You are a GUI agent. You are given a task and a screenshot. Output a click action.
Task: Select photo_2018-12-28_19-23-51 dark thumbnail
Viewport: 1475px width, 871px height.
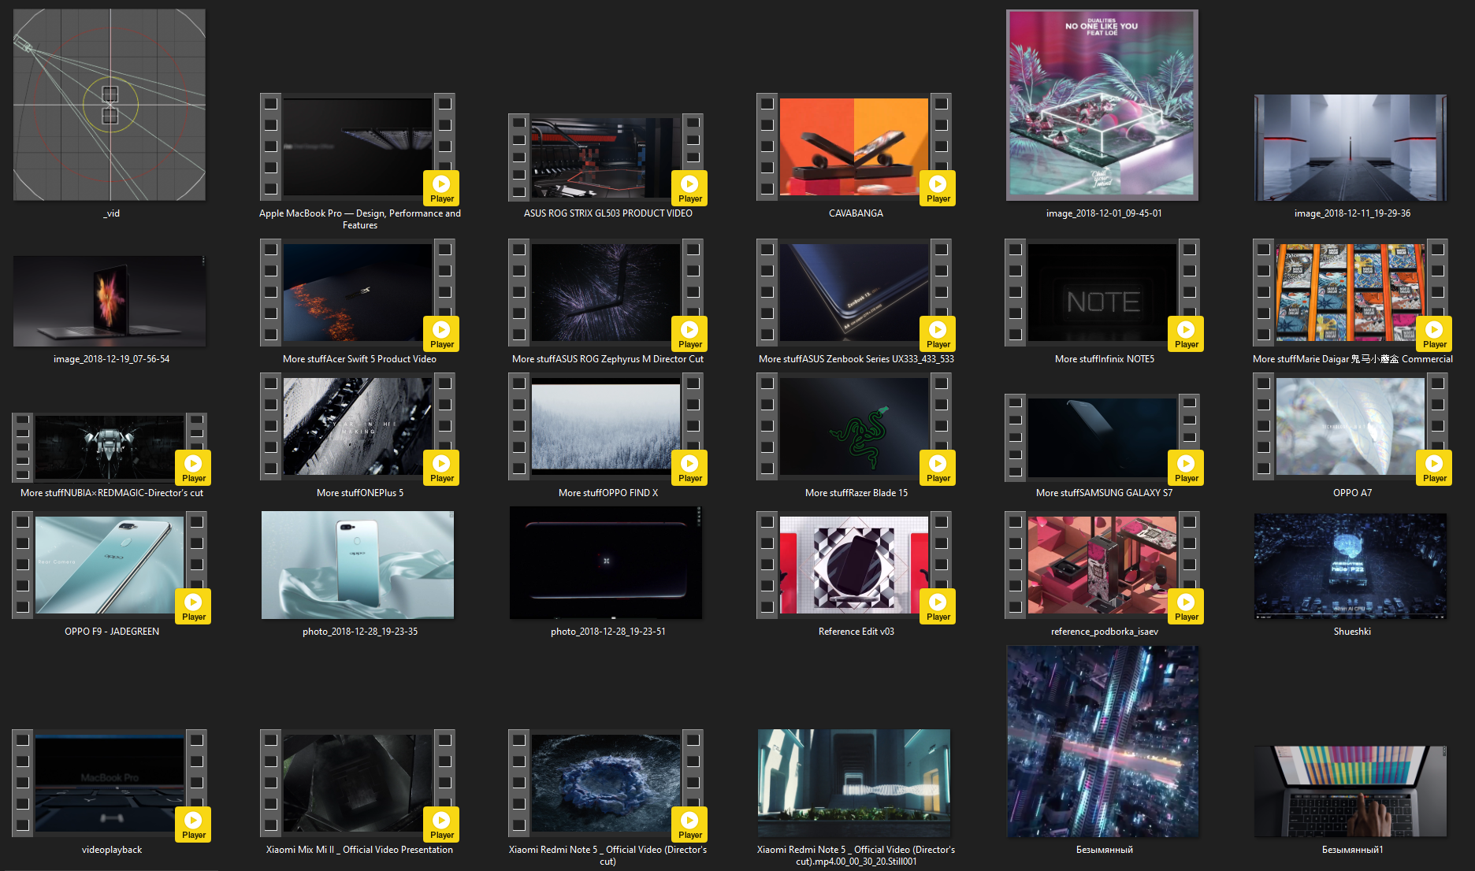[606, 562]
